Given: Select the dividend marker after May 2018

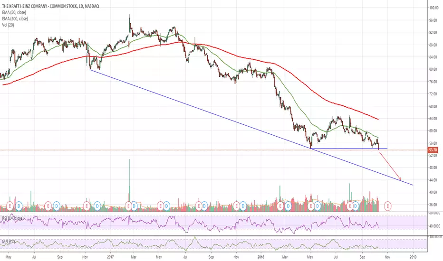Looking at the screenshot, I should (x=317, y=206).
